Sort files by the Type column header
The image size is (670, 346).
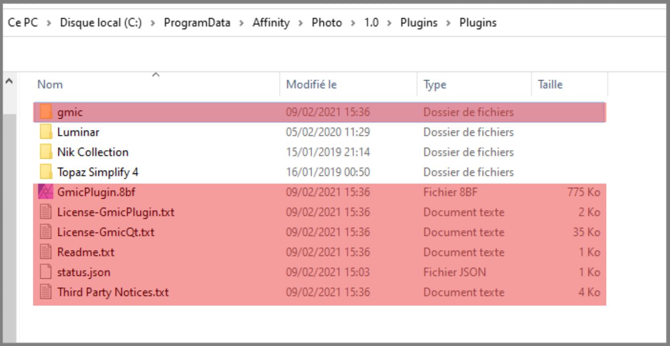pos(435,85)
